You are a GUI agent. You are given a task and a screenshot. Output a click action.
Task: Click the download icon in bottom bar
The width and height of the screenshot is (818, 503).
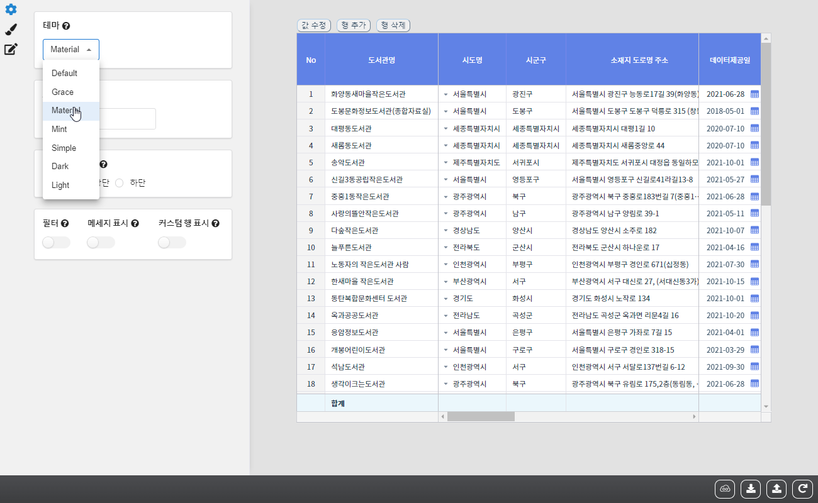click(751, 489)
